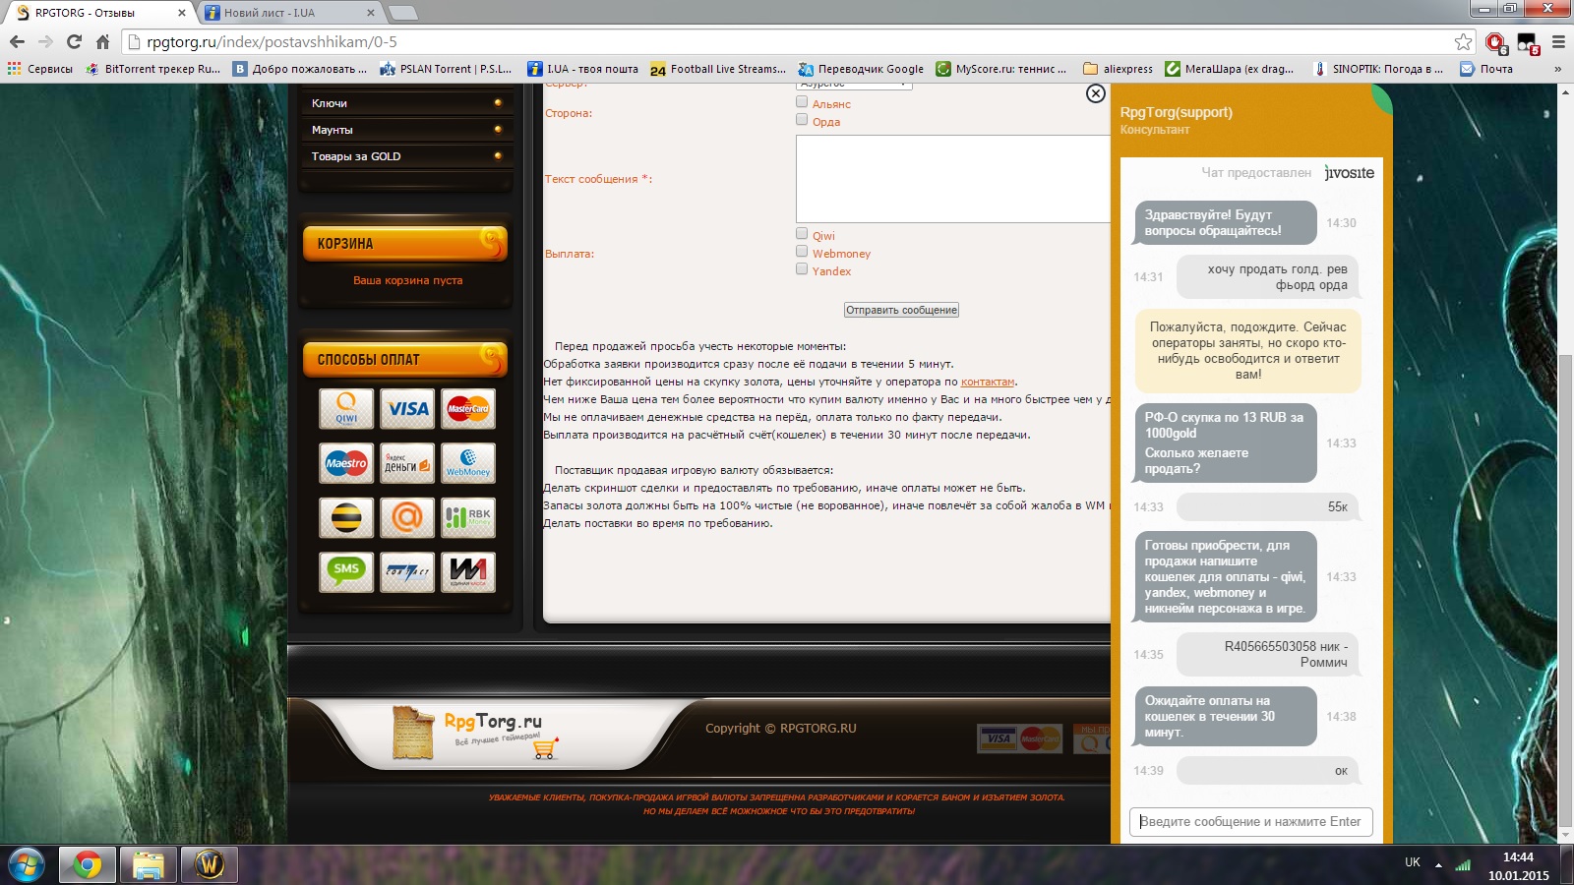Click in the Текст сообщения textarea
Screen dimensions: 1574x885
point(952,179)
